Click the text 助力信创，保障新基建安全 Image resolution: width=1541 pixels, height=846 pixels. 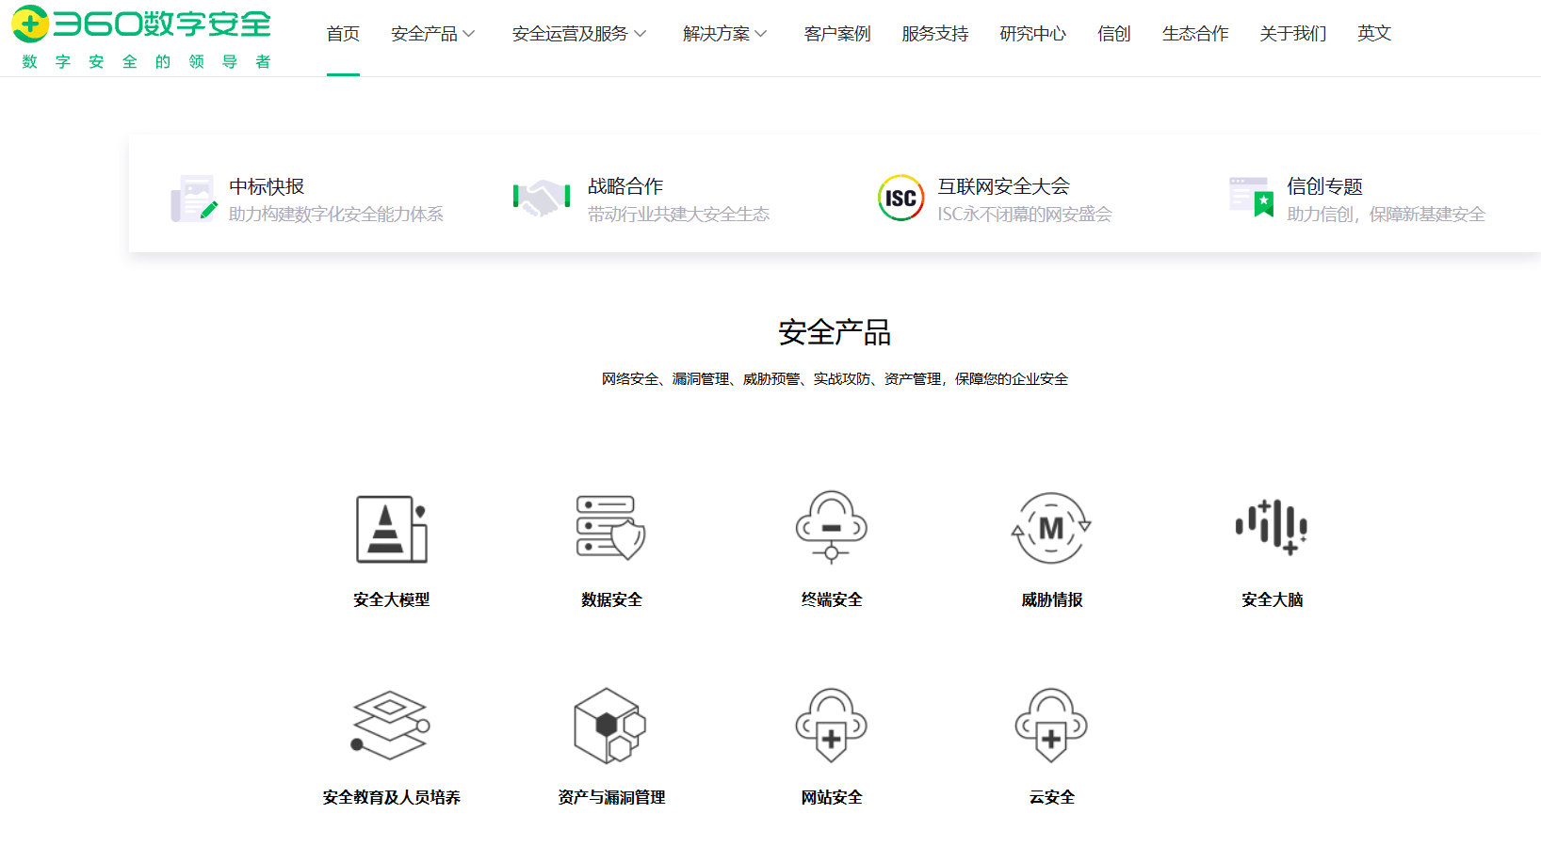1387,215
